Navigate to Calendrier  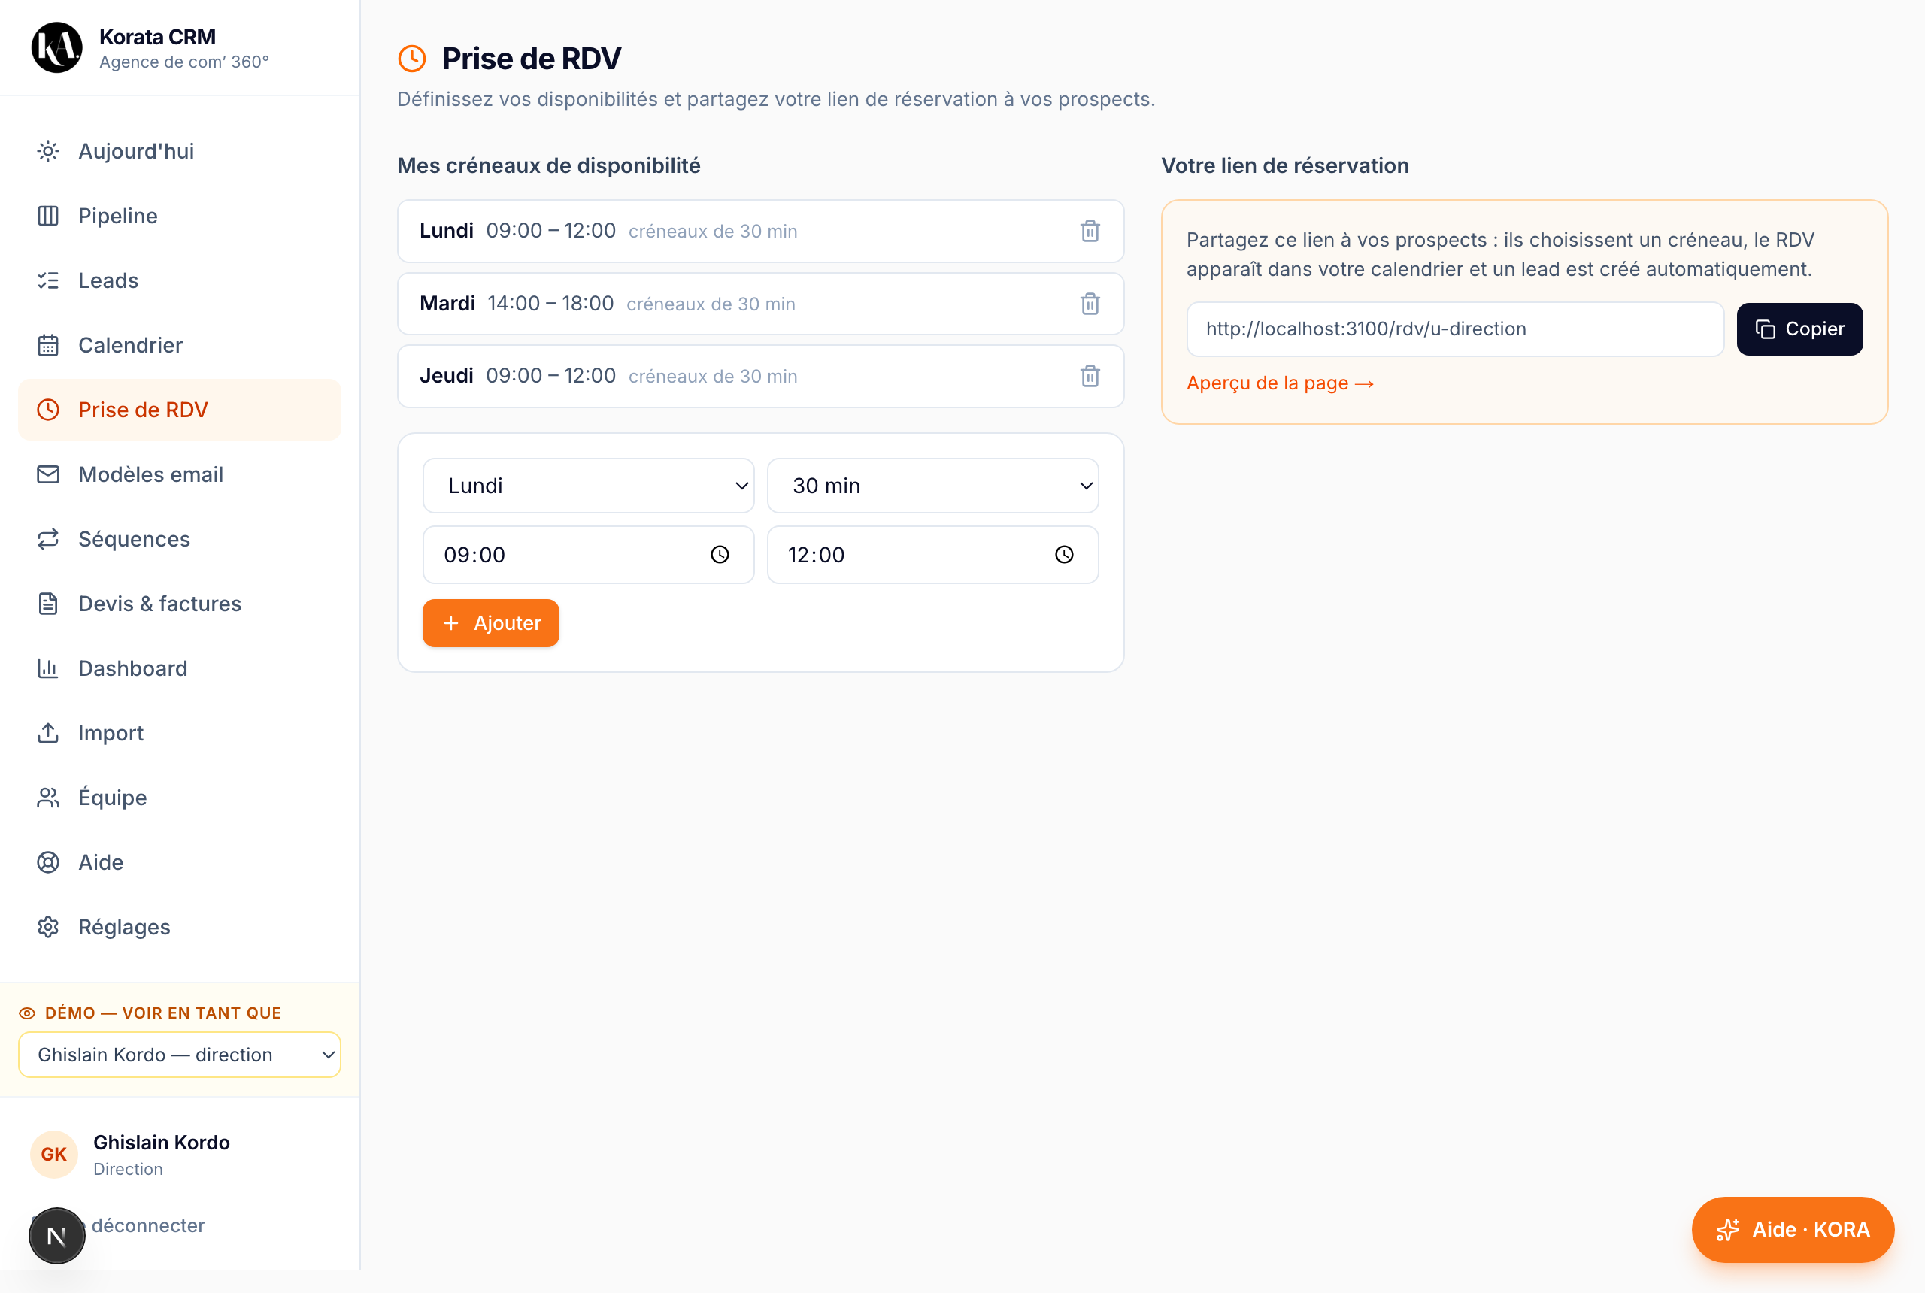tap(180, 345)
